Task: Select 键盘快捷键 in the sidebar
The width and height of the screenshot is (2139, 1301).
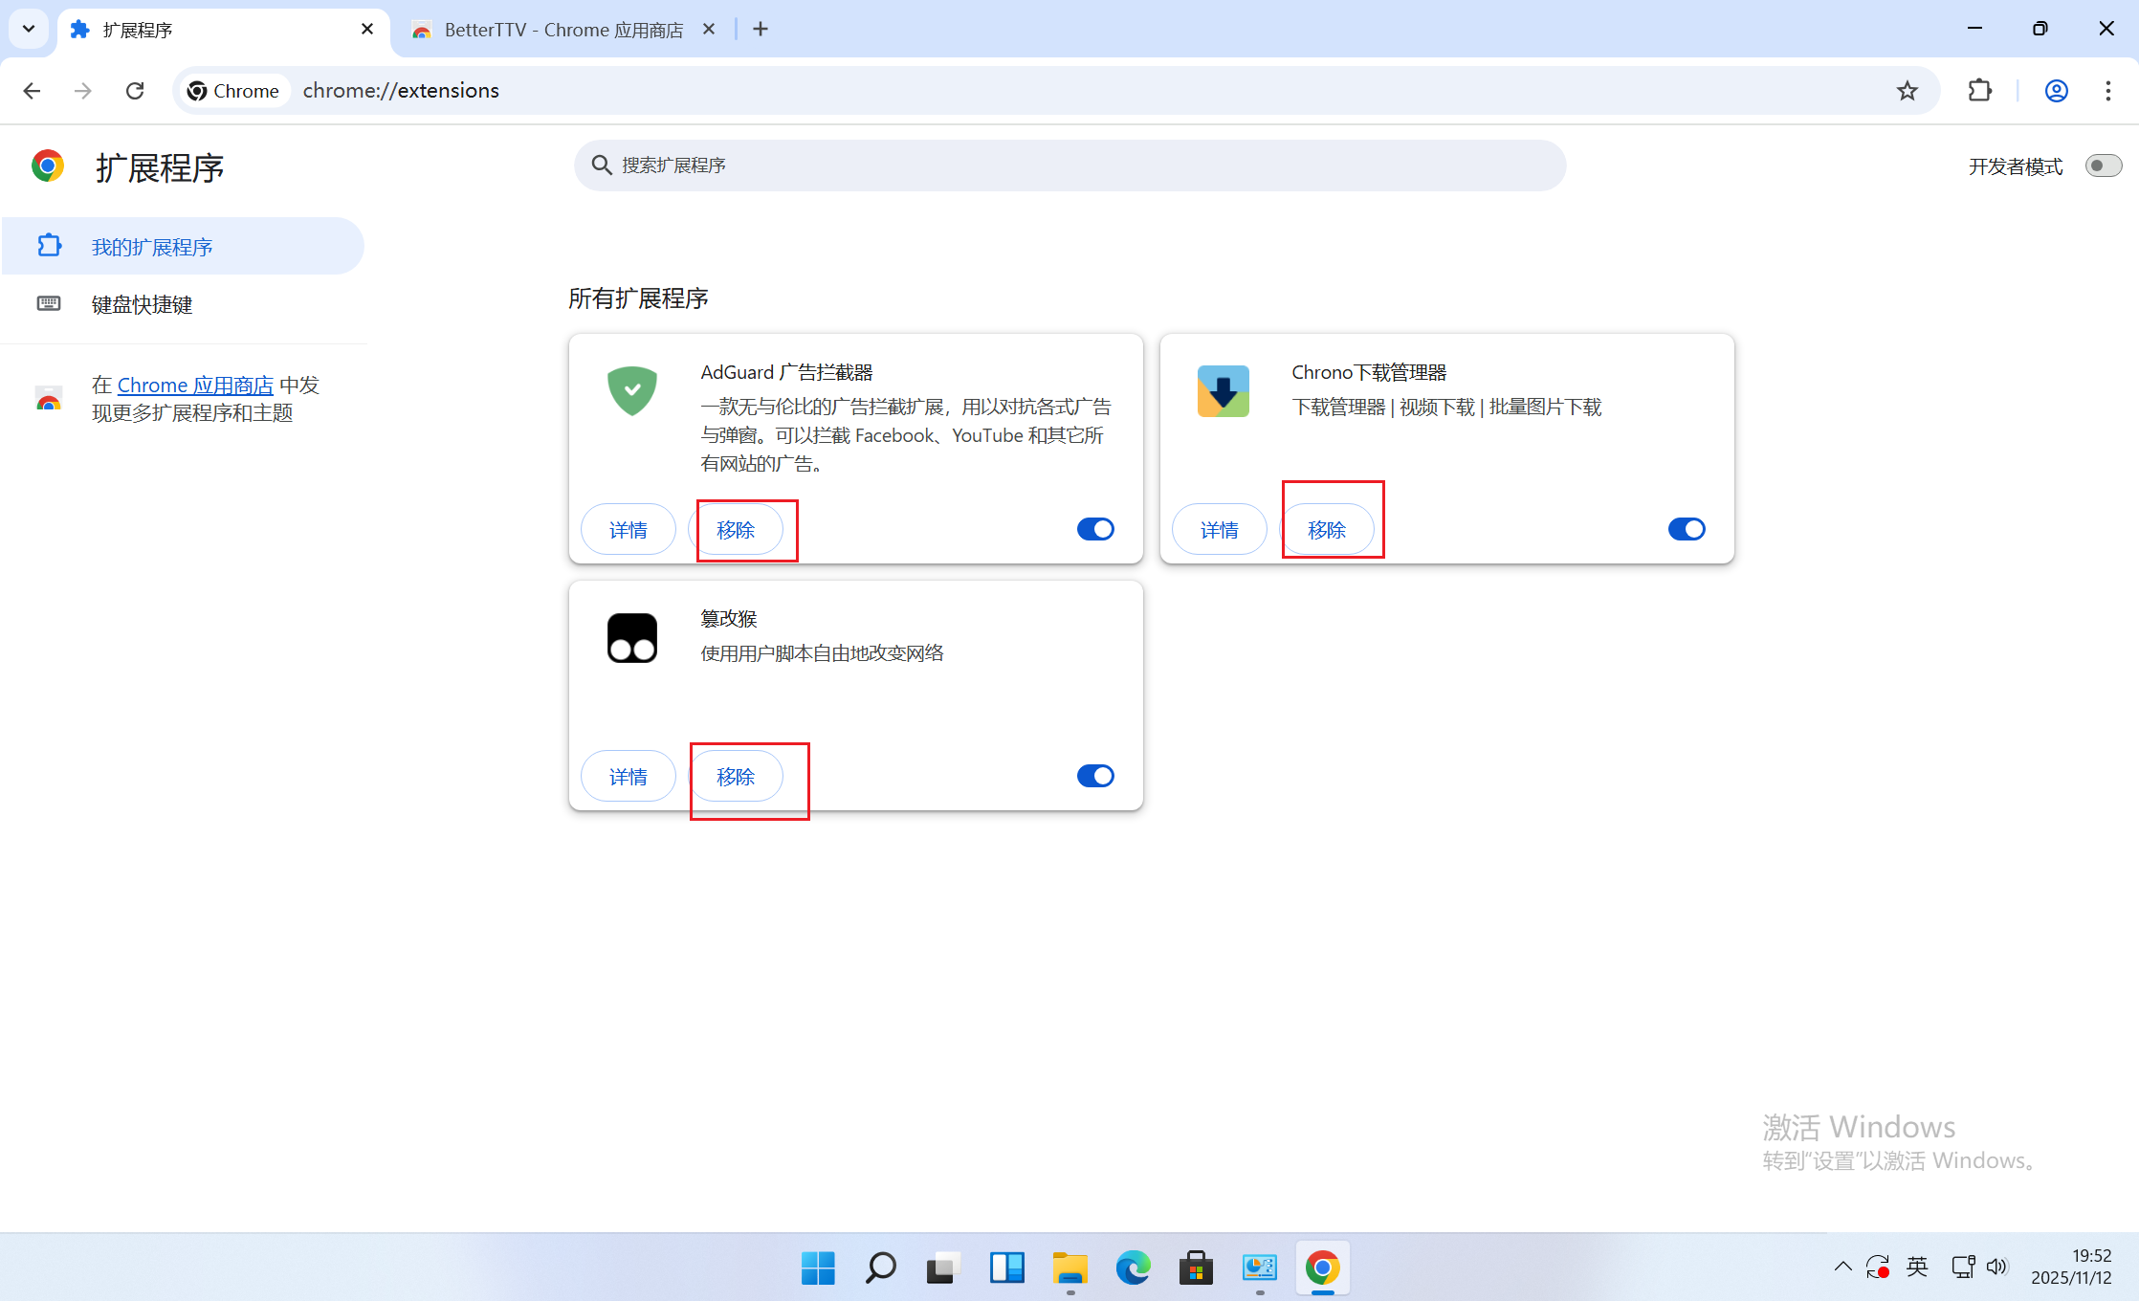Action: click(x=142, y=304)
